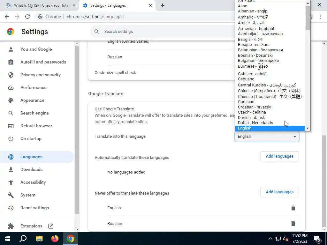Click the On startup power icon
This screenshot has width=327, height=245.
[x=11, y=139]
